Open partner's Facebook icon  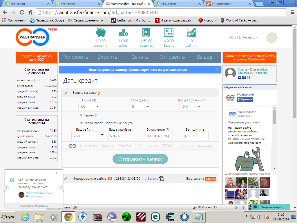click(x=244, y=77)
